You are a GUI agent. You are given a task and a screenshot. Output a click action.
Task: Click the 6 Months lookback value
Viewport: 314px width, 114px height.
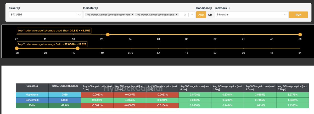[x=223, y=15]
